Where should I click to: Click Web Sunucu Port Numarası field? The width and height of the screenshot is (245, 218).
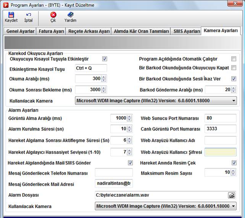(221, 118)
